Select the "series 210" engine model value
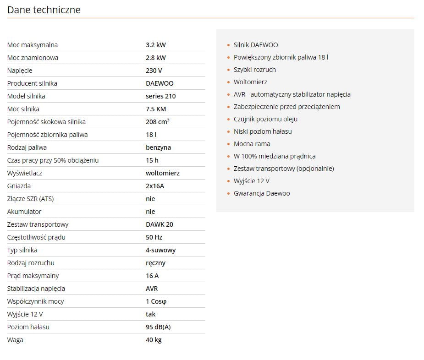 (x=160, y=96)
